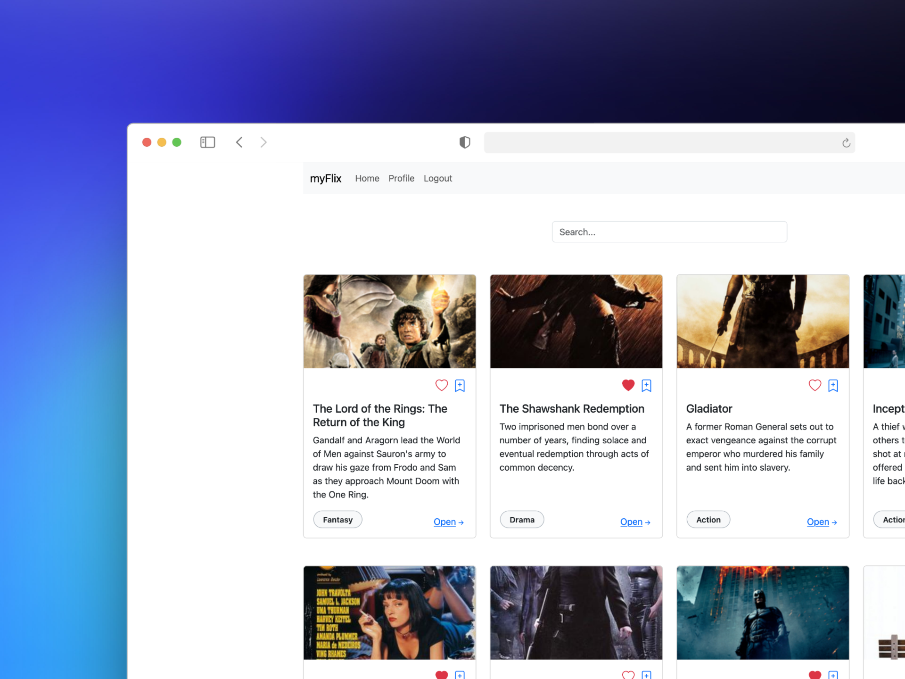Select the Gladiator title text

pos(709,409)
